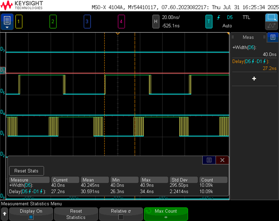The height and width of the screenshot is (221, 279).
Task: Select the D7 channel label
Action: coord(2,49)
